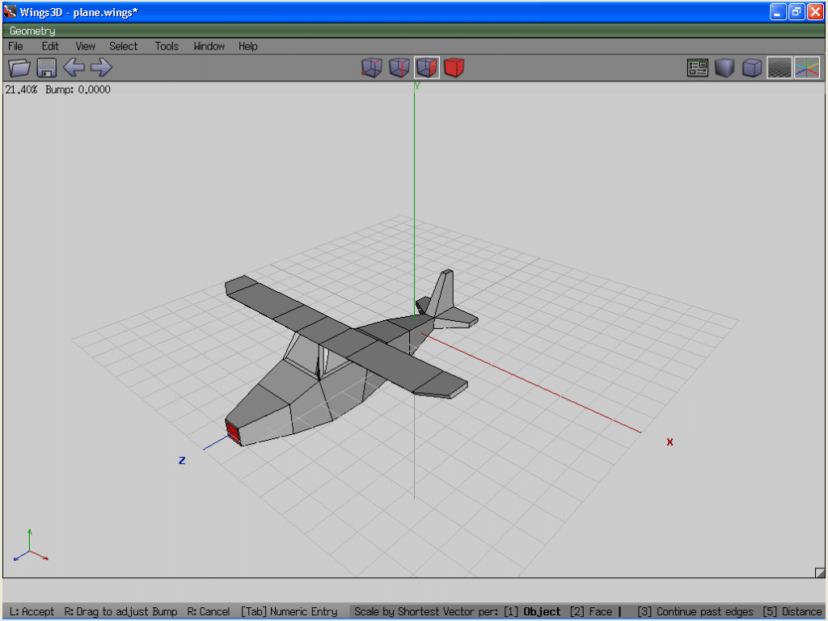This screenshot has height=621, width=828.
Task: Toggle ground grid visibility icon
Action: (x=779, y=68)
